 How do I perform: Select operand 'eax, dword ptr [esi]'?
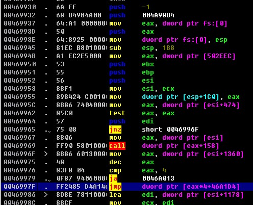tap(183, 138)
